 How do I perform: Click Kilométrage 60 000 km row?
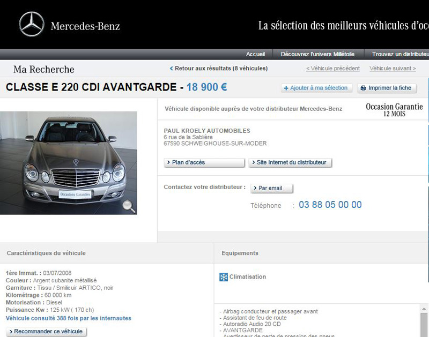click(39, 295)
